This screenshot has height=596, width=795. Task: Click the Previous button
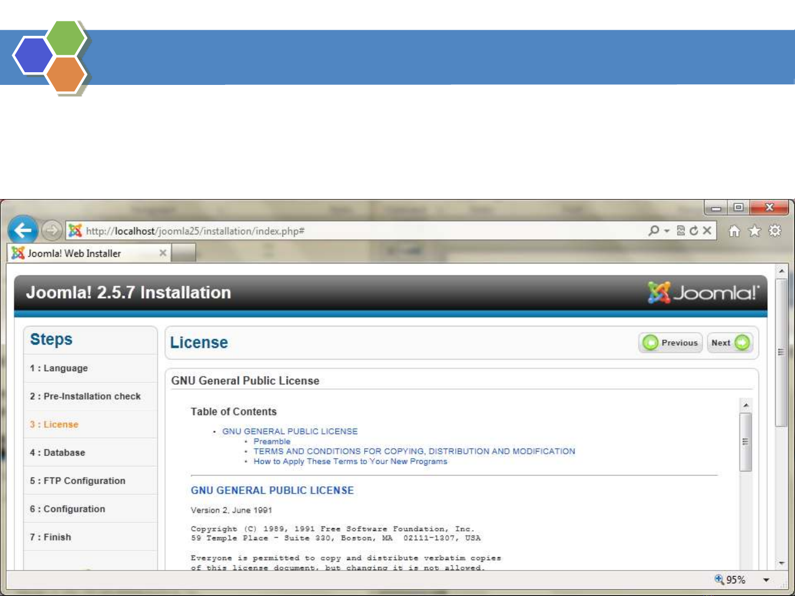(671, 342)
